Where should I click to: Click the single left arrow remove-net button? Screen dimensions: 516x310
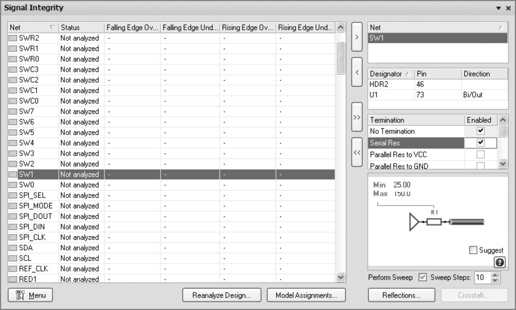click(x=357, y=72)
